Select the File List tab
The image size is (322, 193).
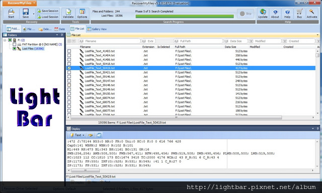click(77, 29)
